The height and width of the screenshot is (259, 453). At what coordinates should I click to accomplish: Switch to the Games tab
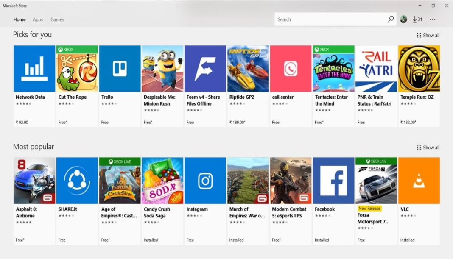pos(57,19)
